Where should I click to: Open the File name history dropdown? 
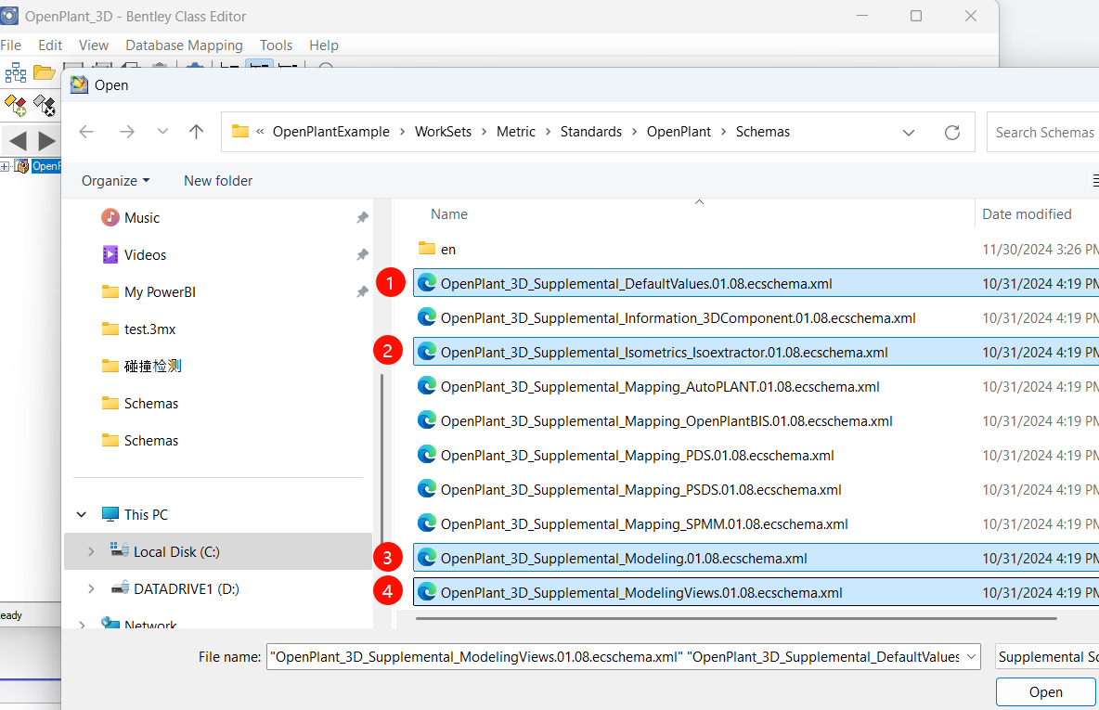972,657
